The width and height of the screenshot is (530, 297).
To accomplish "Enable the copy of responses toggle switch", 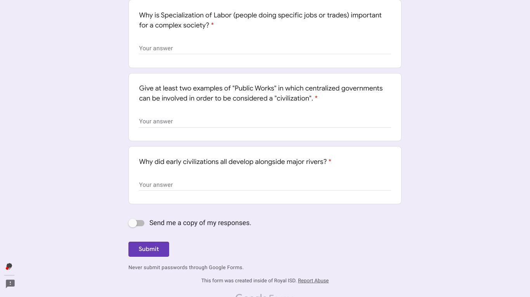I will (x=137, y=223).
